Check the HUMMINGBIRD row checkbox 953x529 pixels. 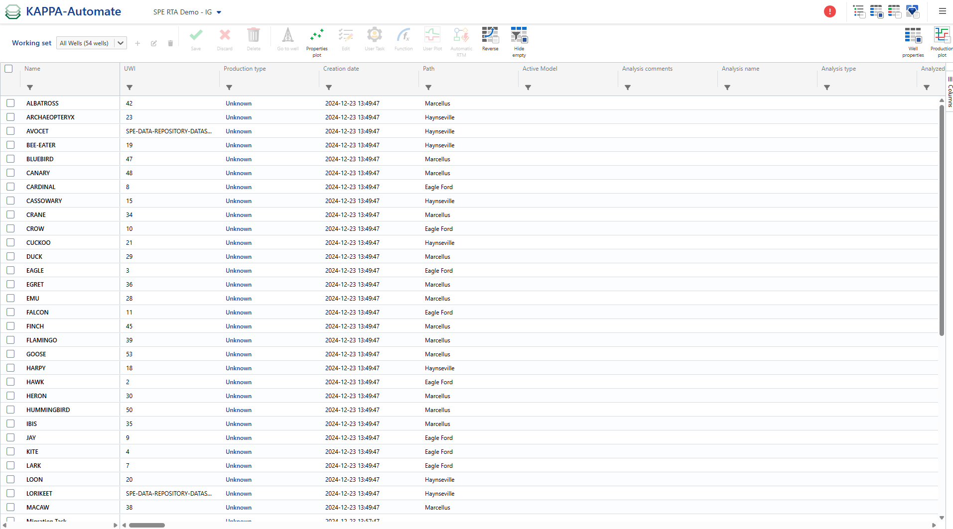click(10, 410)
